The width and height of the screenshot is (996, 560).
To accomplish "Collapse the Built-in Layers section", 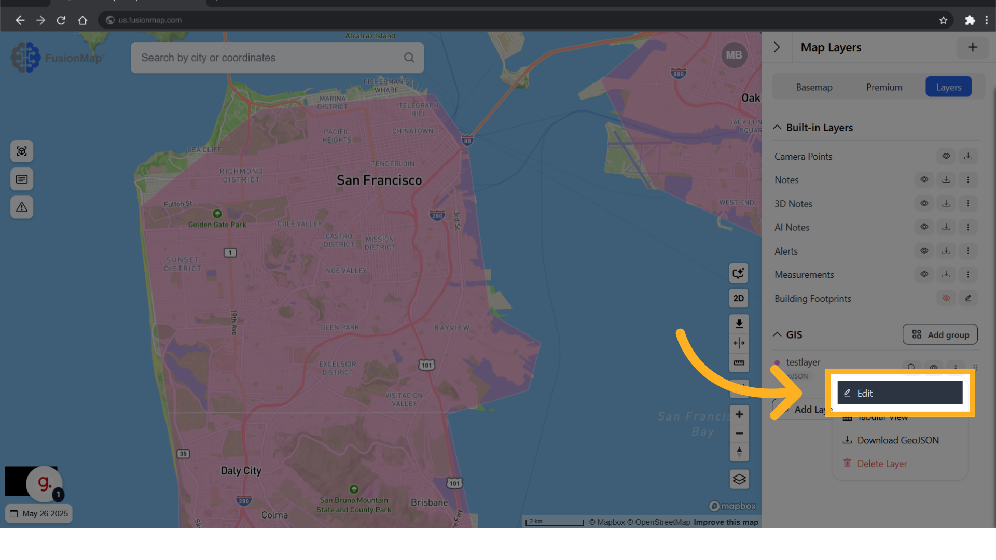I will (777, 128).
